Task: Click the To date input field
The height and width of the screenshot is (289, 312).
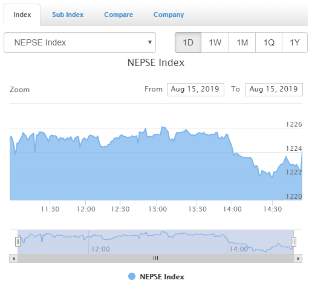Action: pyautogui.click(x=274, y=90)
